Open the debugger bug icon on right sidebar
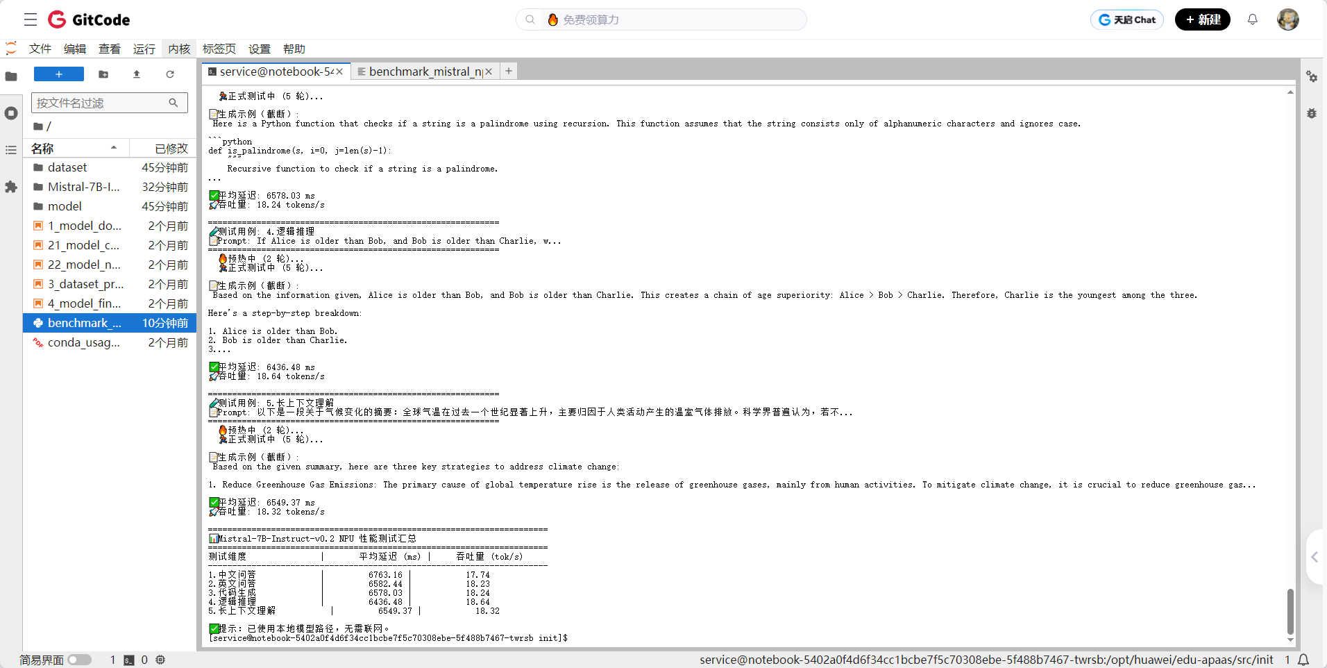1327x668 pixels. tap(1312, 113)
